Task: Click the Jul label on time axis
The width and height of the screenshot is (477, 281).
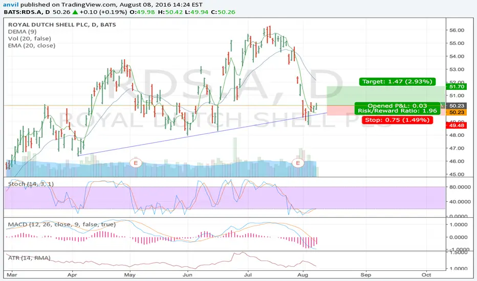Action: pyautogui.click(x=248, y=275)
